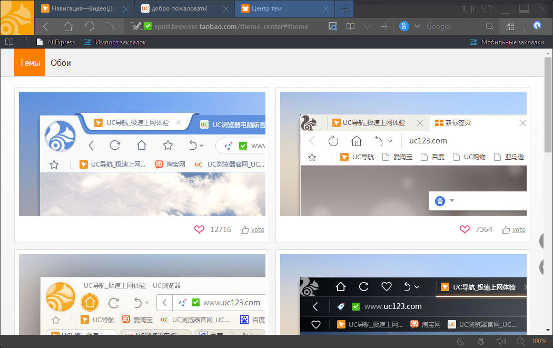Click vote link for the 7364 theme

point(518,230)
